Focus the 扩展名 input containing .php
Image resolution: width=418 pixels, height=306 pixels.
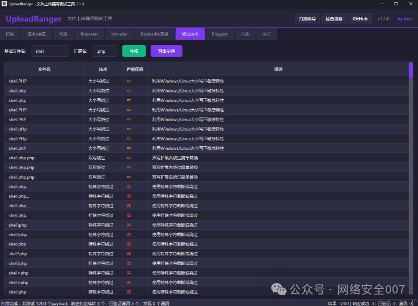click(x=104, y=51)
